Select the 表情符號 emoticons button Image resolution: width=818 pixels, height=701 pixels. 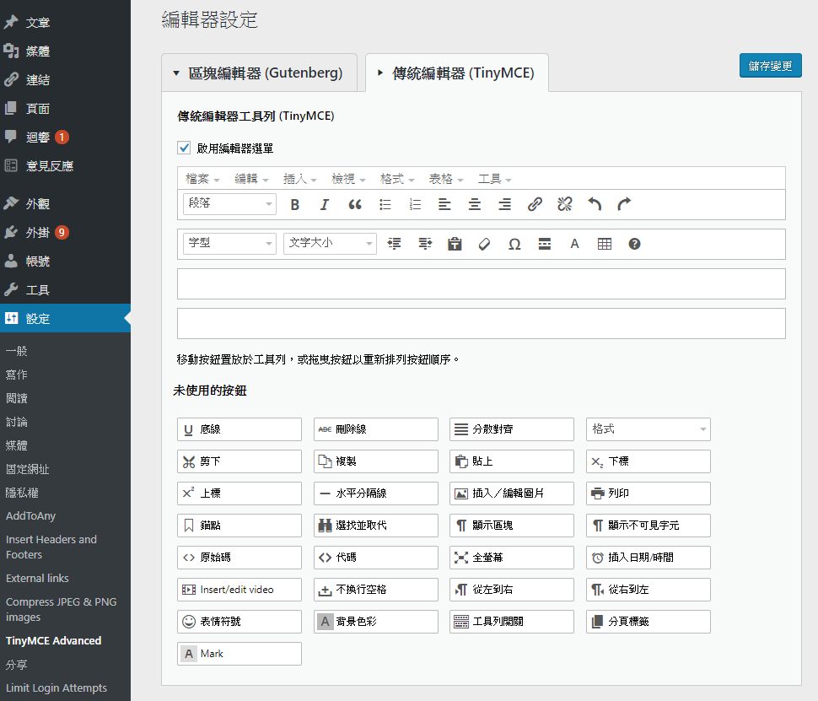coord(239,622)
